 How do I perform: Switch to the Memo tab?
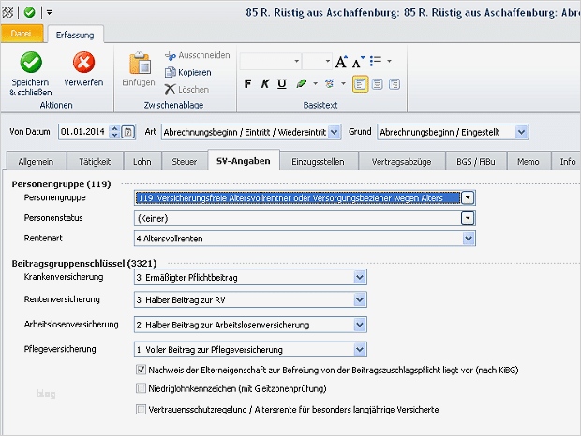(529, 162)
